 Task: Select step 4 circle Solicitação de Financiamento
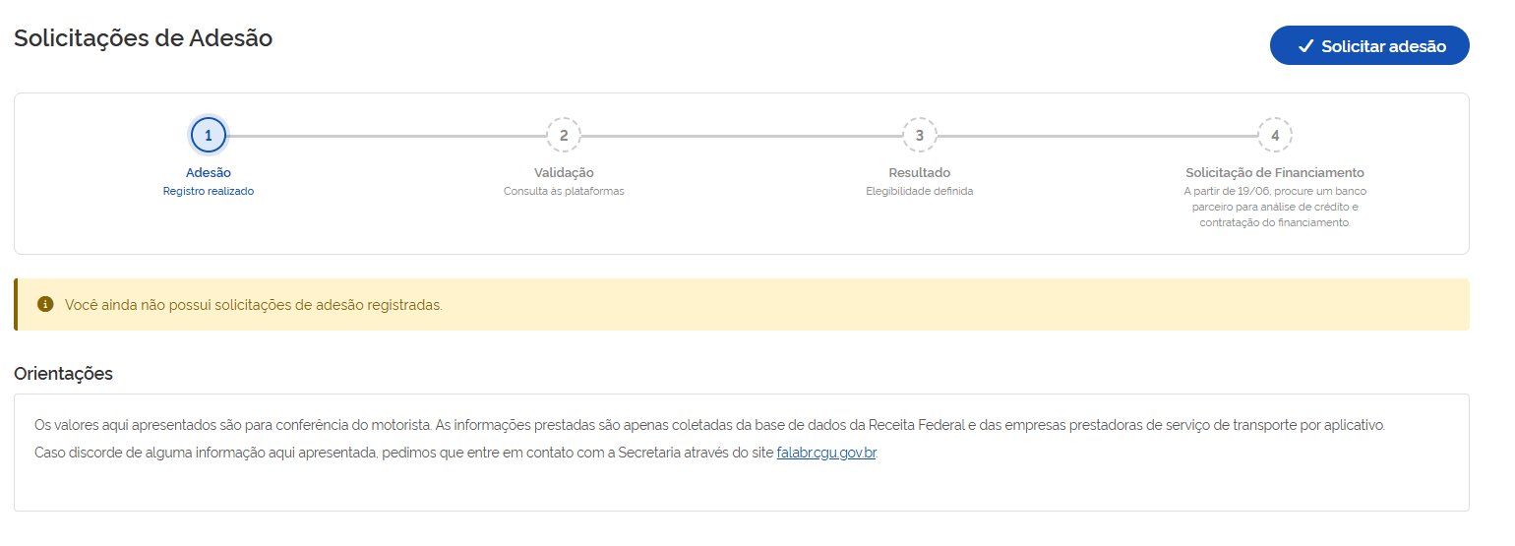point(1275,136)
